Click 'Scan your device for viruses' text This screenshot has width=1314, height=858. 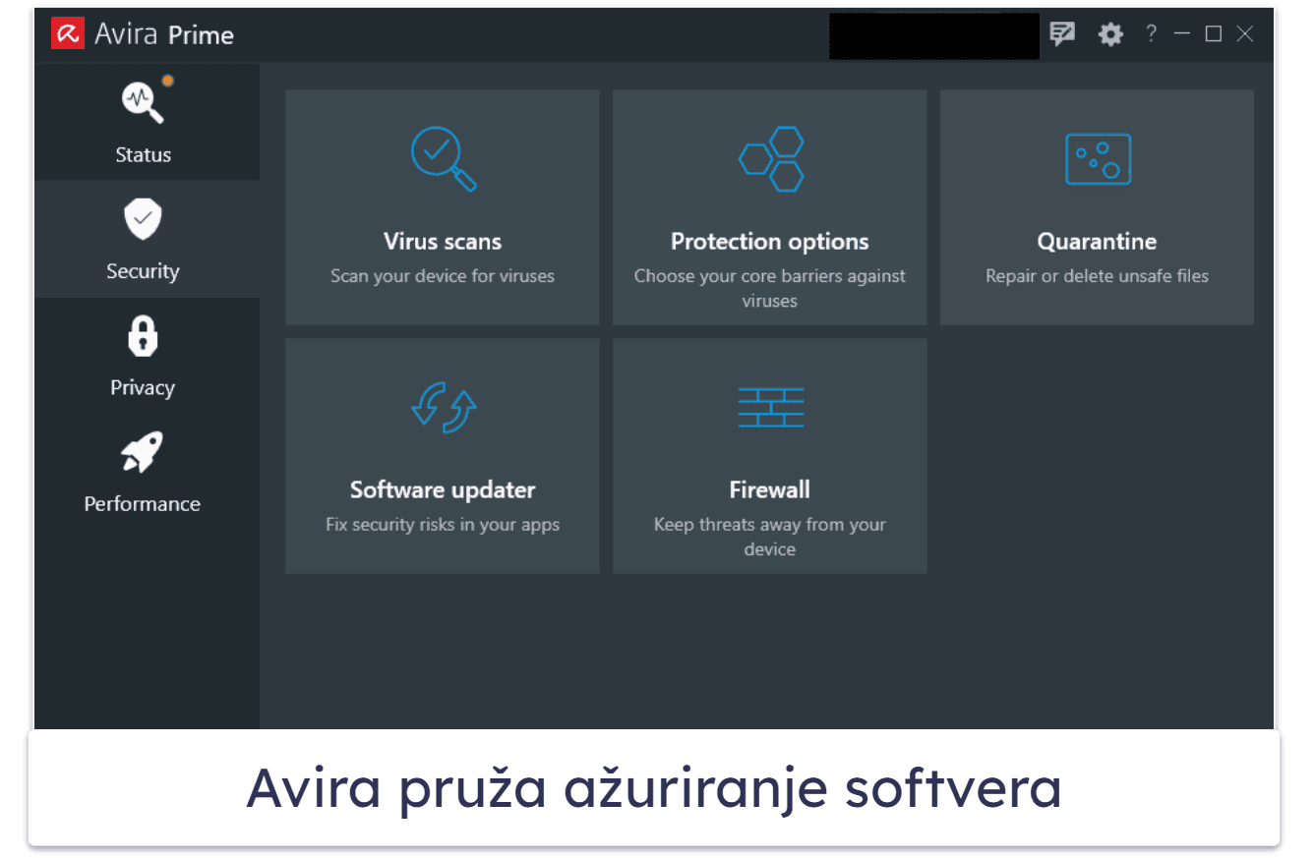[443, 276]
